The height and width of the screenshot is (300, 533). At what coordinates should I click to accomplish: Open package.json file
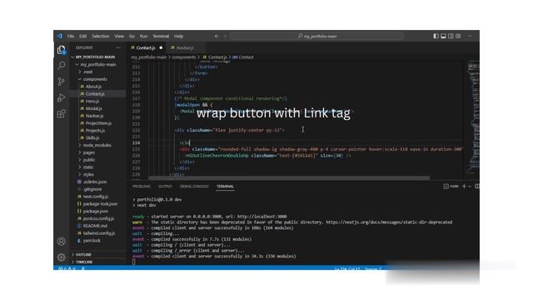click(x=95, y=211)
